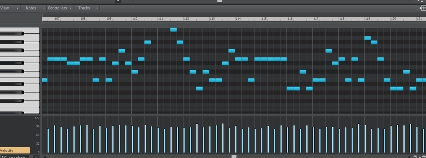Select the highest note in measure 119
Screen dimensions: 426x158
click(x=368, y=38)
